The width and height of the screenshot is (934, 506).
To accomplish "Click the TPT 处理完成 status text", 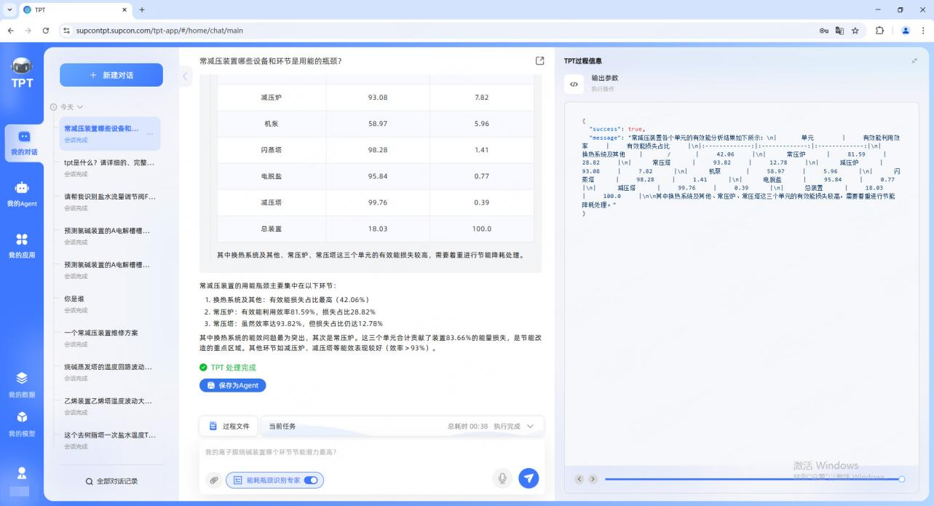I will 233,368.
